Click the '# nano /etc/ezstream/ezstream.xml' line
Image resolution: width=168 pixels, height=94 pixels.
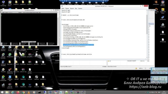coord(73,20)
